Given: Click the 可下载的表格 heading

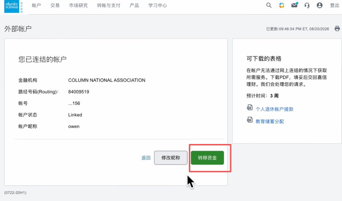Looking at the screenshot, I should (x=264, y=59).
